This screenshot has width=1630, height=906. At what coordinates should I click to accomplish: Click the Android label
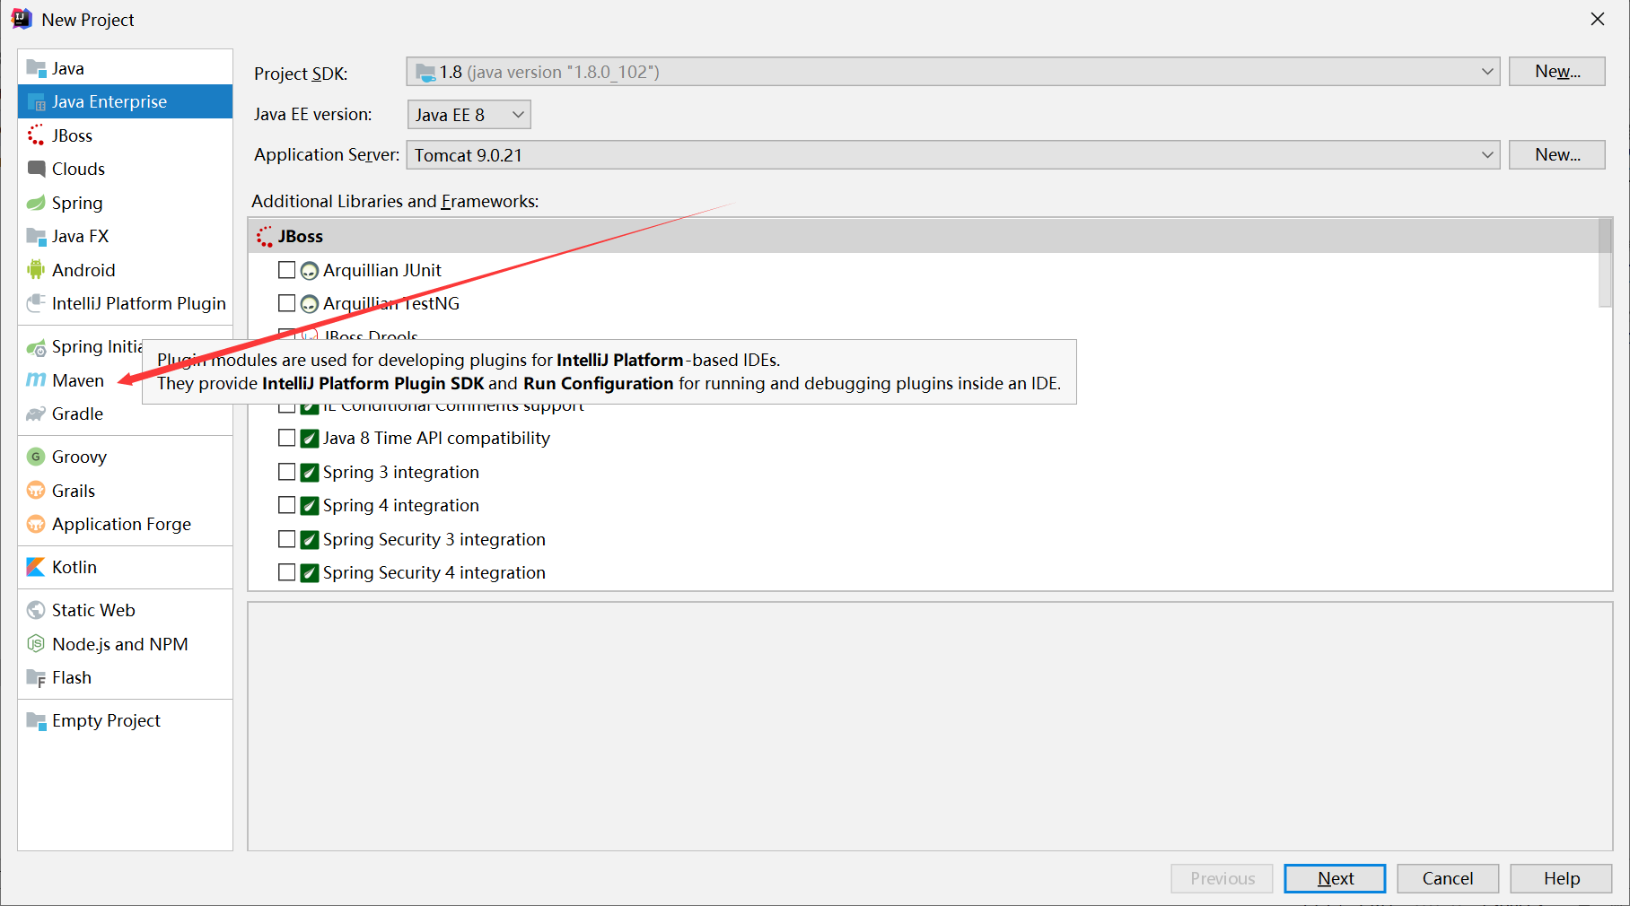pos(83,270)
